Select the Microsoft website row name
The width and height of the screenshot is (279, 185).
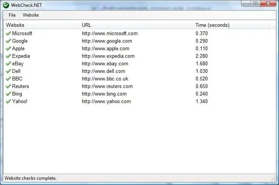22,33
